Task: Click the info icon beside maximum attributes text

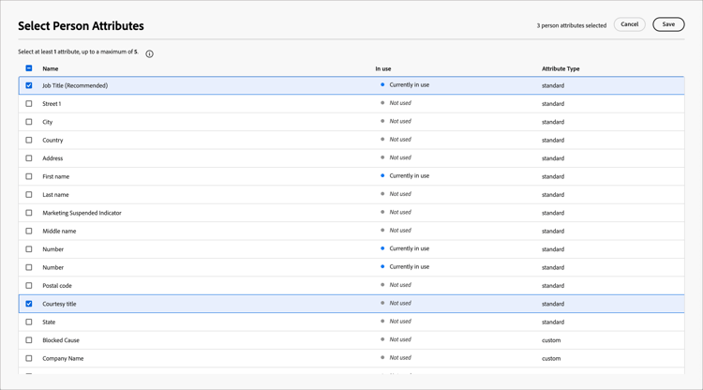Action: tap(150, 53)
